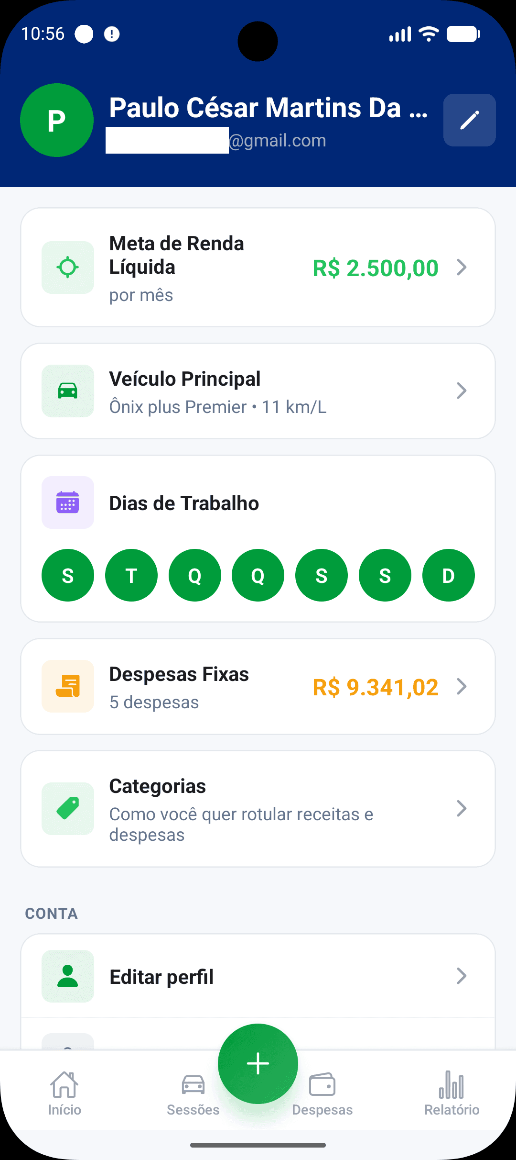Expand Veículo Principal with its chevron

pos(462,391)
